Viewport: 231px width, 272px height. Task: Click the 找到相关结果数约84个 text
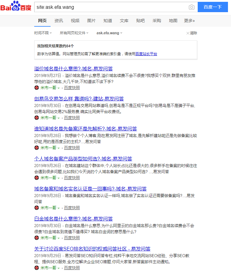[56, 46]
